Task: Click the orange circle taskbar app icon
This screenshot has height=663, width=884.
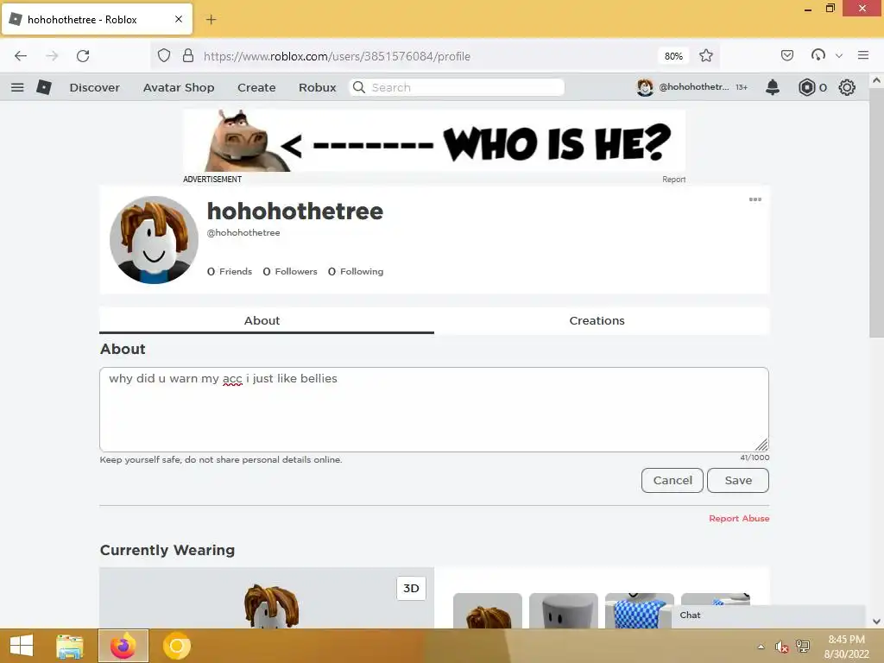Action: click(x=176, y=646)
